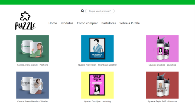Open the Niall Horan Heartbreak Weather frame image
Viewport: 195px width, 105px height.
click(97, 49)
